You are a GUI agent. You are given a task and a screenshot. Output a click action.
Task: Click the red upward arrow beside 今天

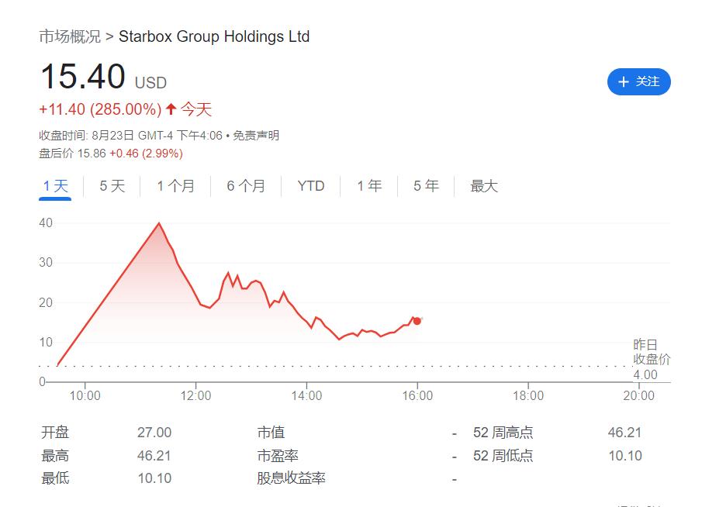172,109
